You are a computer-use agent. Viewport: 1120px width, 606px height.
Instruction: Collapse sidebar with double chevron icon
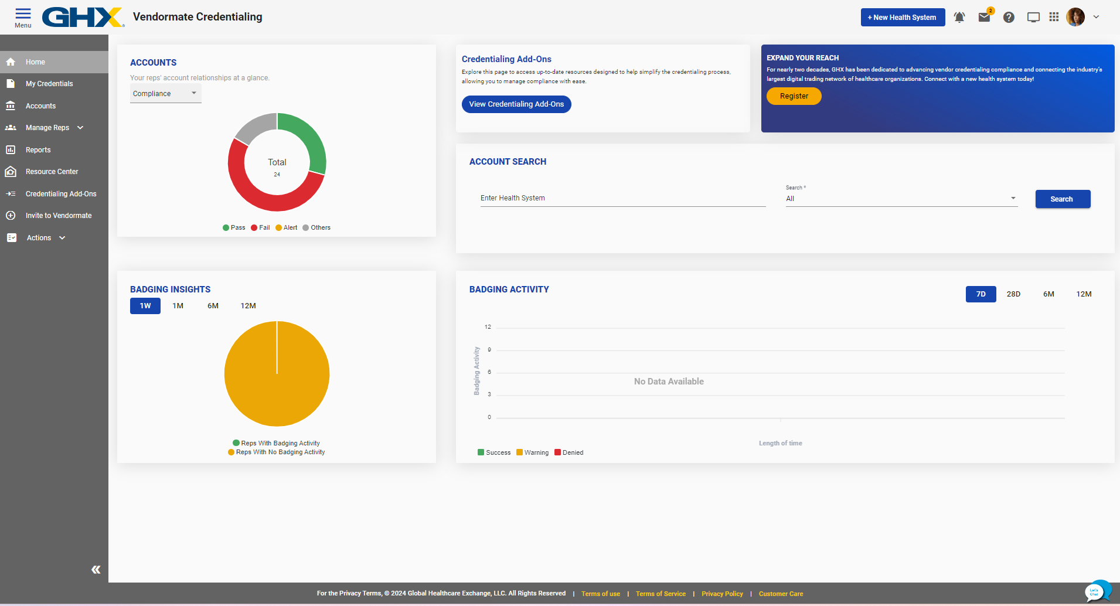(96, 570)
